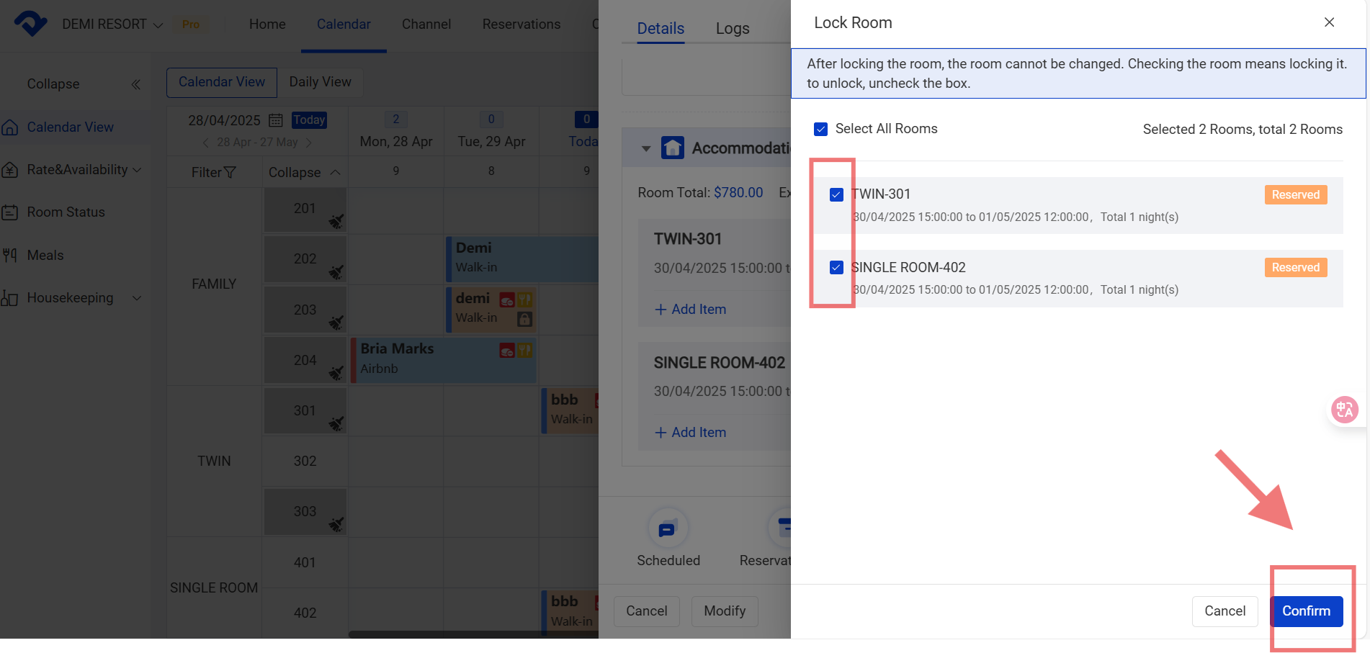Click Cancel in Lock Room dialog
The image size is (1370, 653).
click(1224, 611)
